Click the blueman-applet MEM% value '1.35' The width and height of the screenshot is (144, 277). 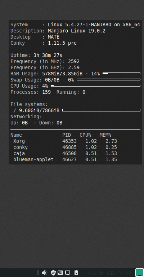111,160
